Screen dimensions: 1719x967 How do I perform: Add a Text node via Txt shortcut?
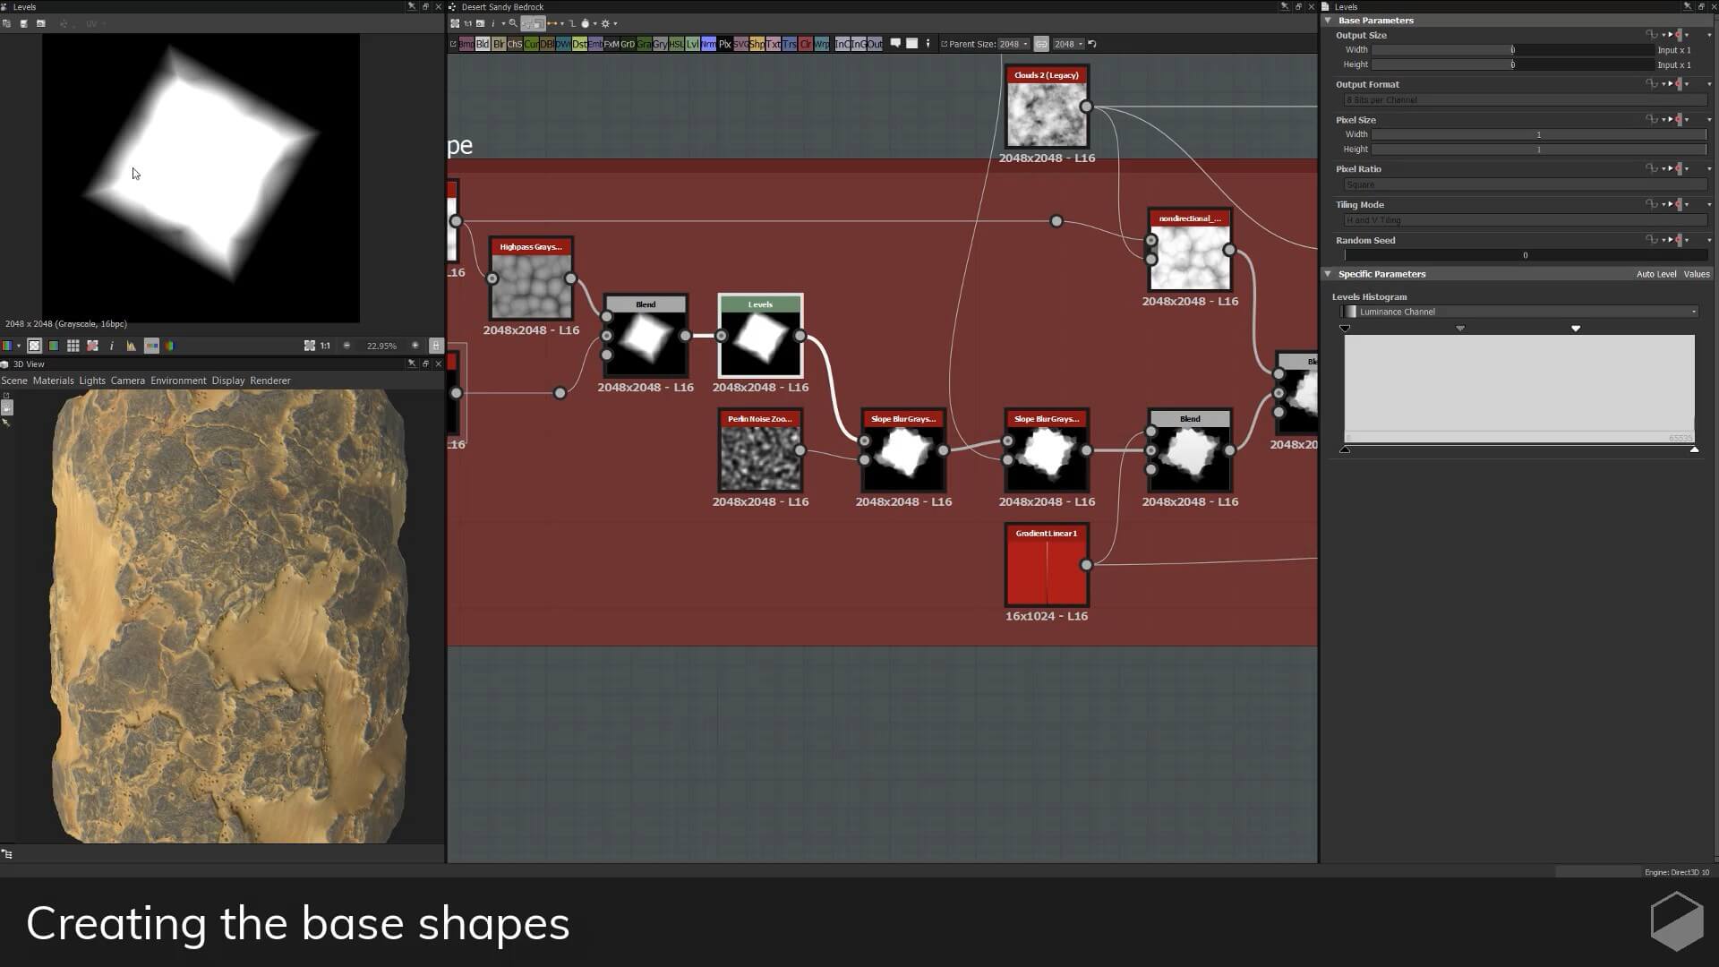(x=773, y=44)
